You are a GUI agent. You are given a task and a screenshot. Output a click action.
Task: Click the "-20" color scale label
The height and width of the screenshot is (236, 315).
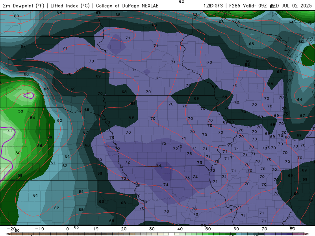pyautogui.click(x=11, y=229)
